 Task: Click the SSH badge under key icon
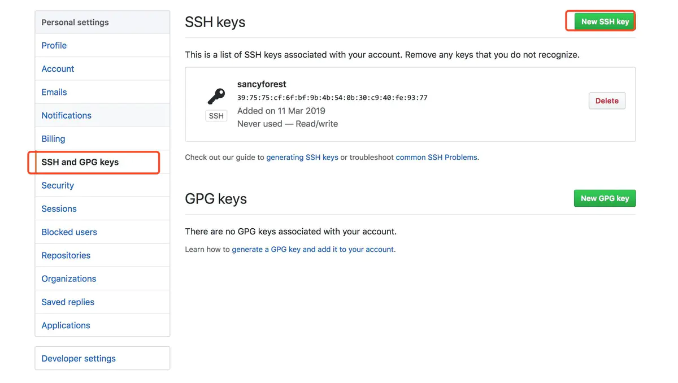tap(216, 116)
